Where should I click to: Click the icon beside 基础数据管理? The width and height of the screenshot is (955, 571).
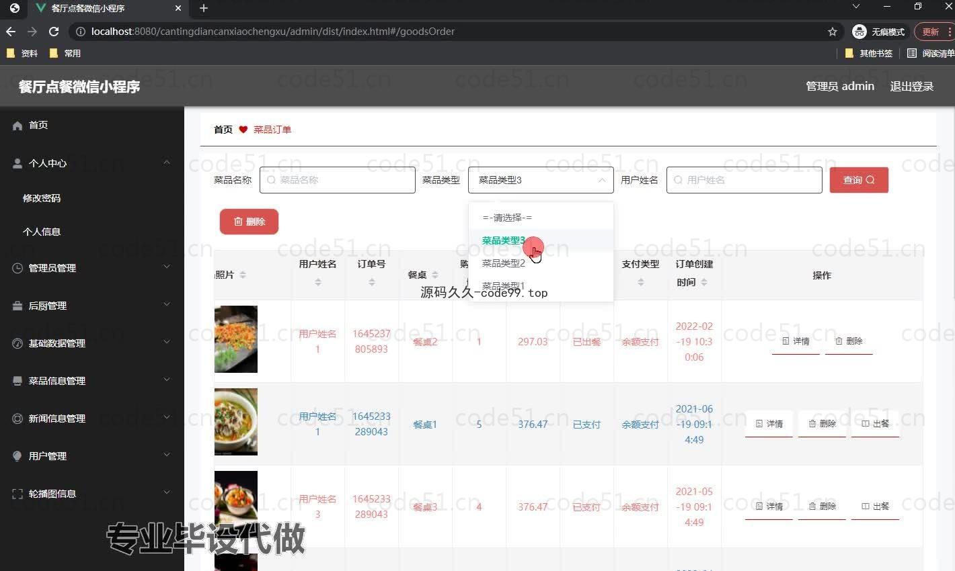coord(17,343)
